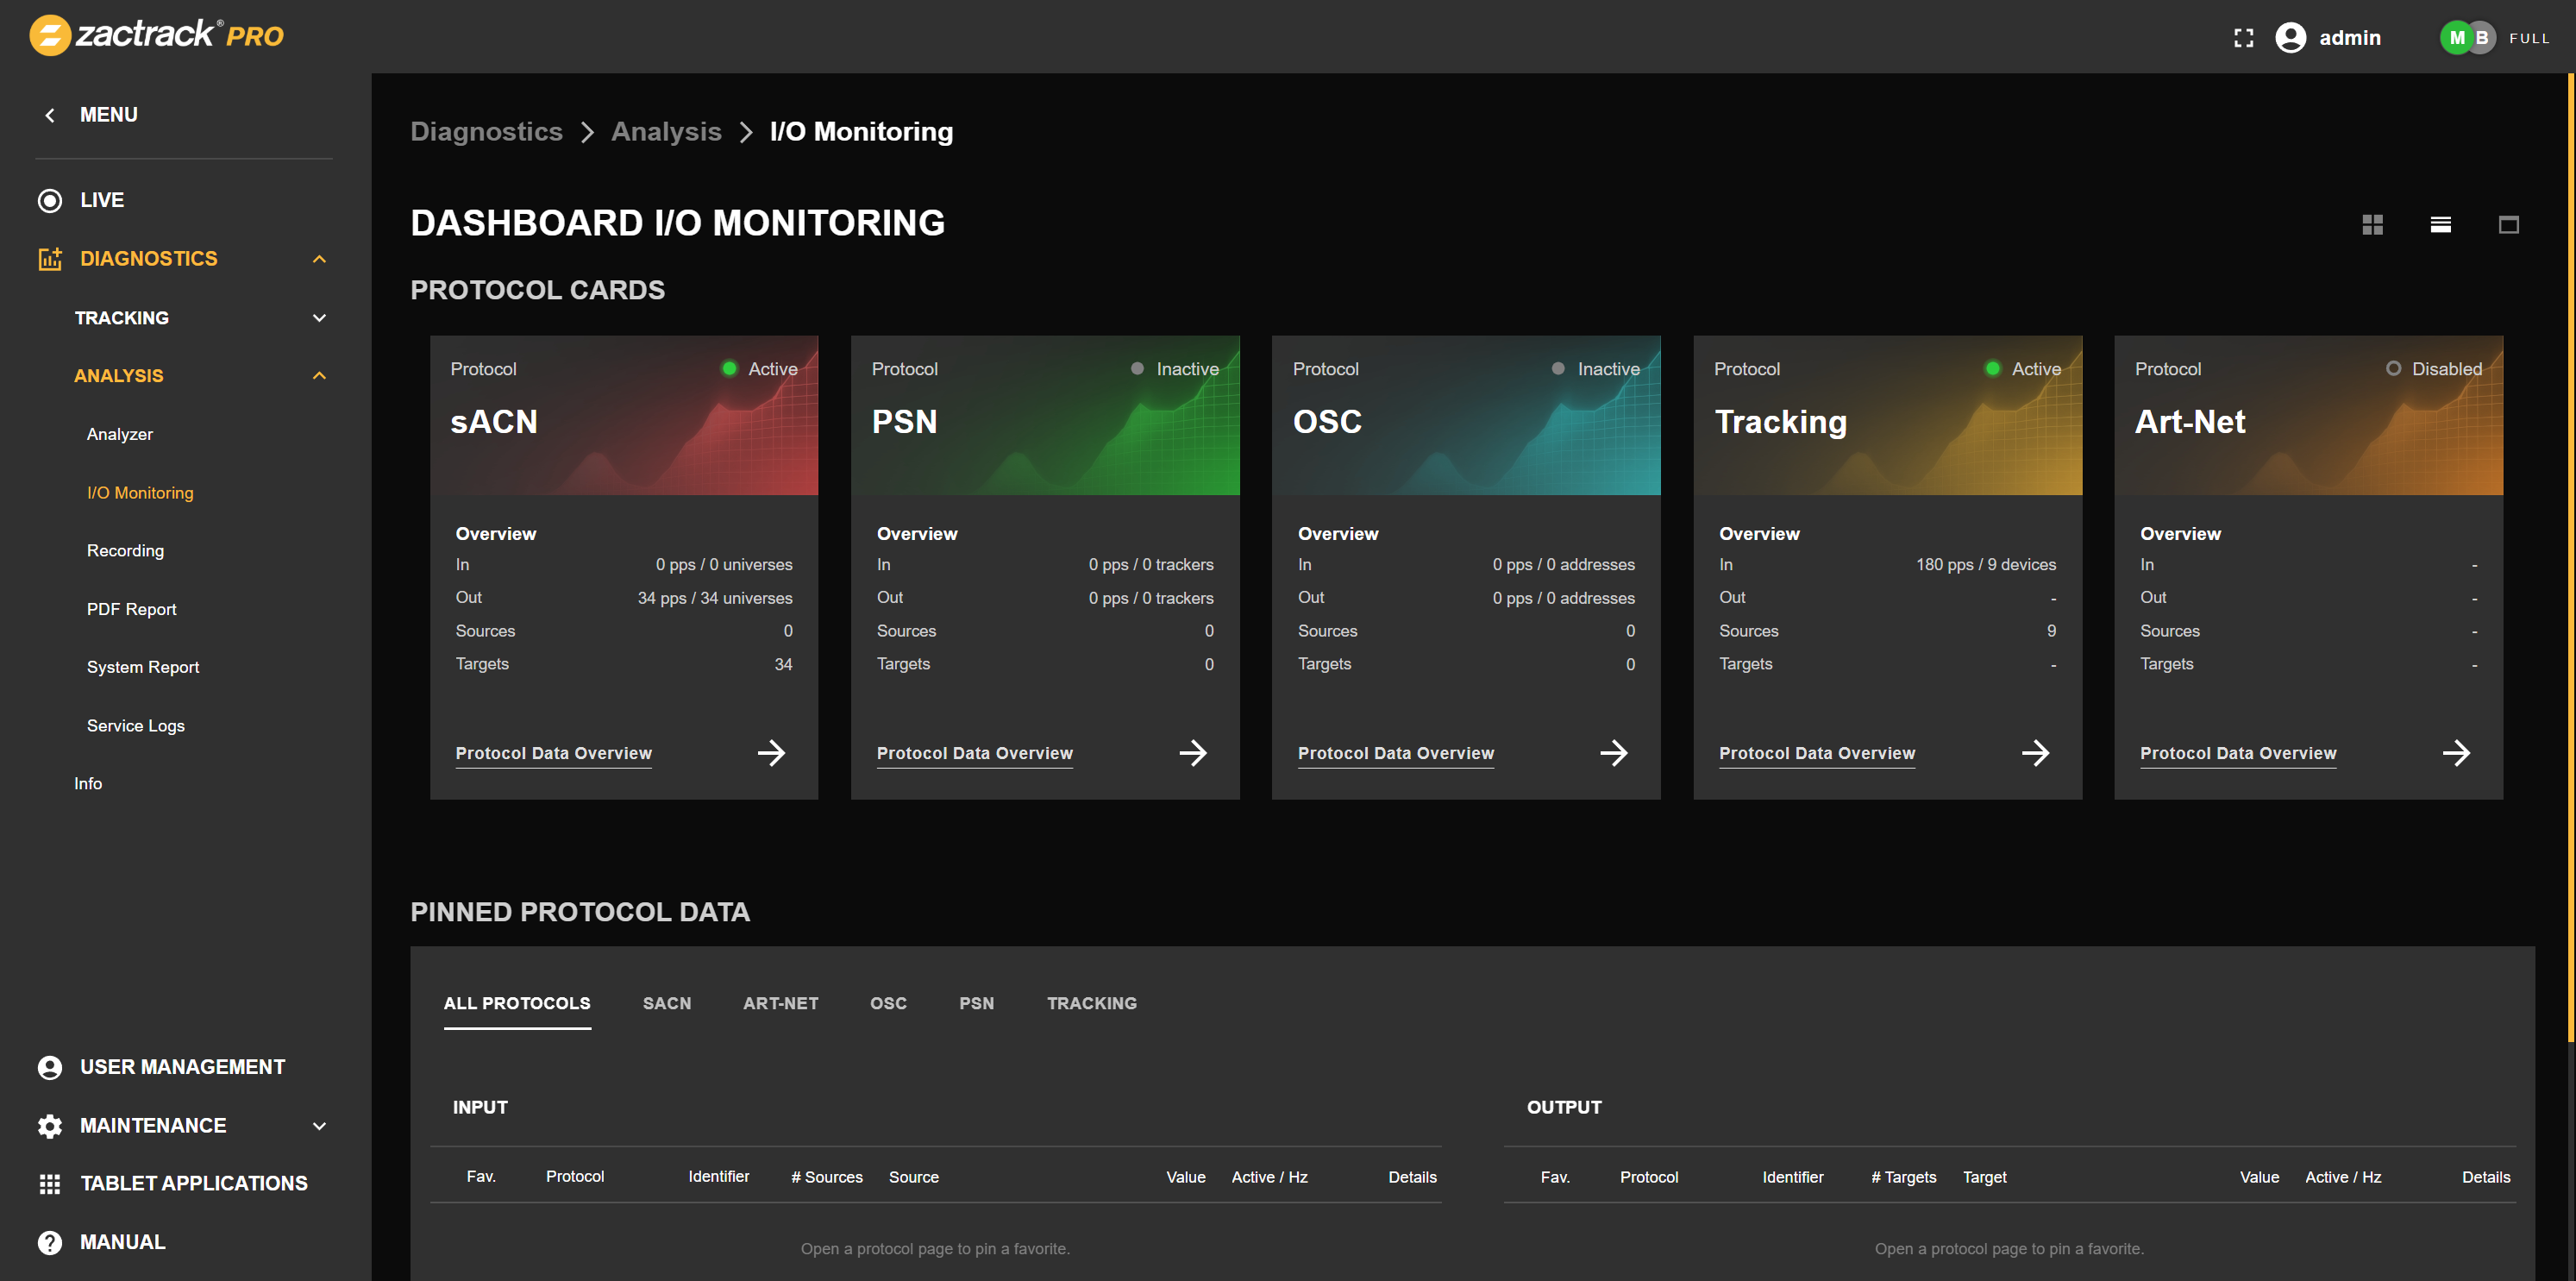Image resolution: width=2576 pixels, height=1281 pixels.
Task: Click the sACN Active status indicator
Action: (730, 369)
